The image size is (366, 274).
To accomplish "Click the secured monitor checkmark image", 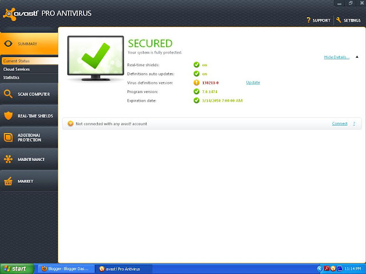I will click(96, 58).
